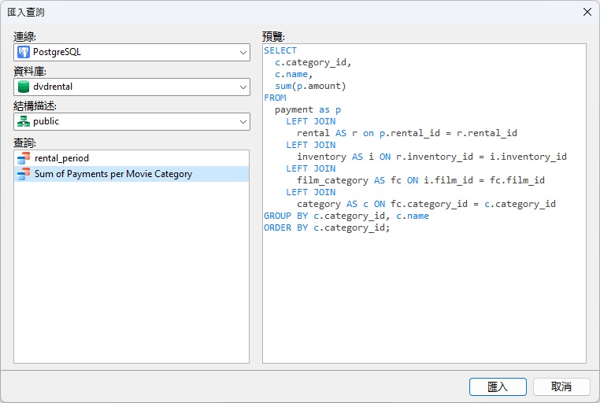Screen dimensions: 600x403
Task: Click the rental AS r join line
Action: (407, 133)
